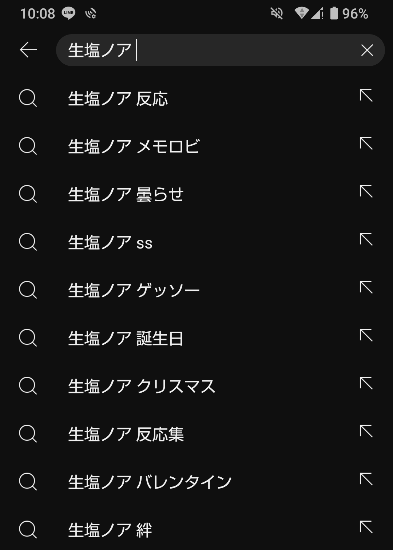Tap the arrow icon next to 生塩ノア ss

coord(366,239)
